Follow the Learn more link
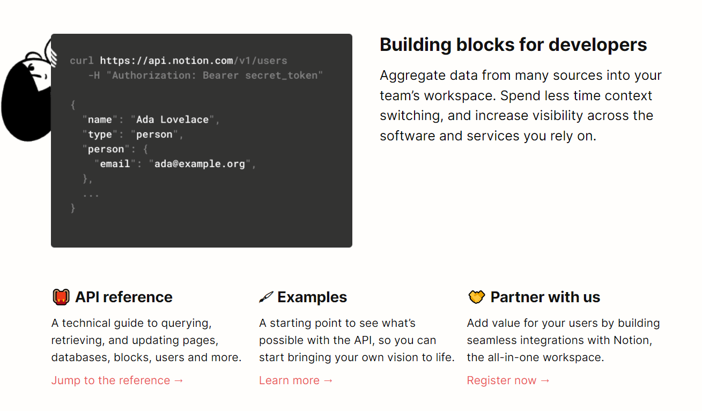Viewport: 702px width, 411px height. click(296, 380)
